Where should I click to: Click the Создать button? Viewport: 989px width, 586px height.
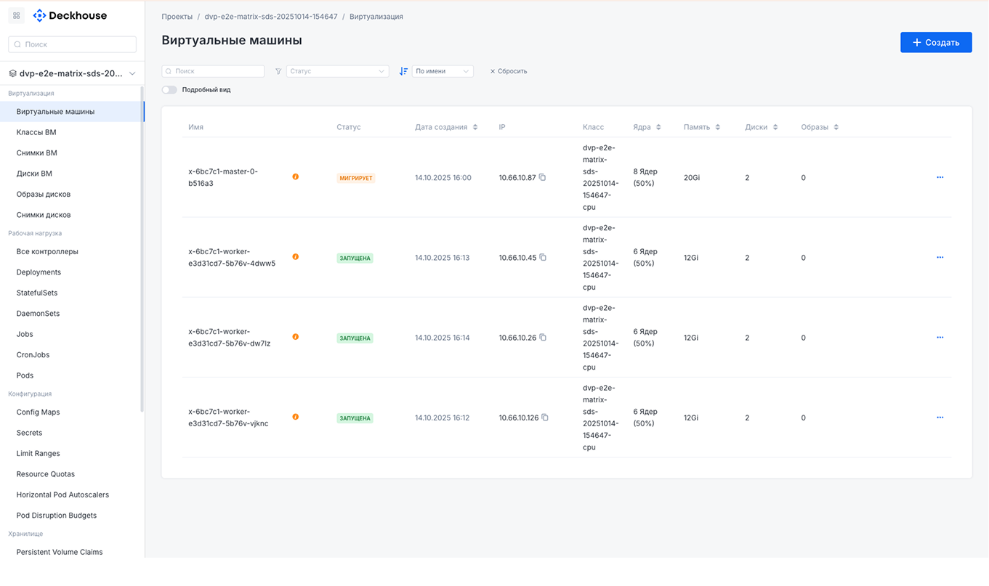point(935,42)
